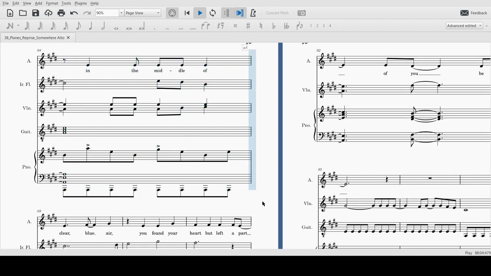Open the Plugins menu
Screen dimensions: 491x276
coord(81,3)
